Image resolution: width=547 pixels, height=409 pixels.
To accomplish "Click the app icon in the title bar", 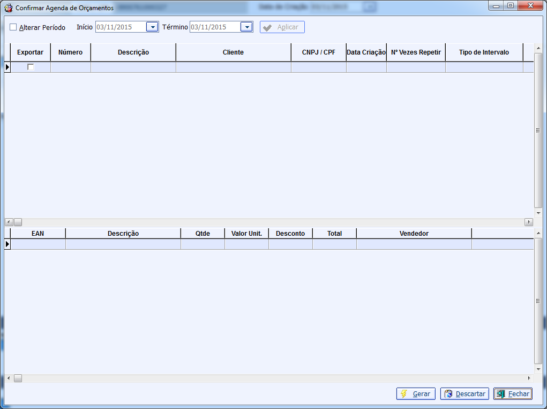I will click(x=9, y=8).
